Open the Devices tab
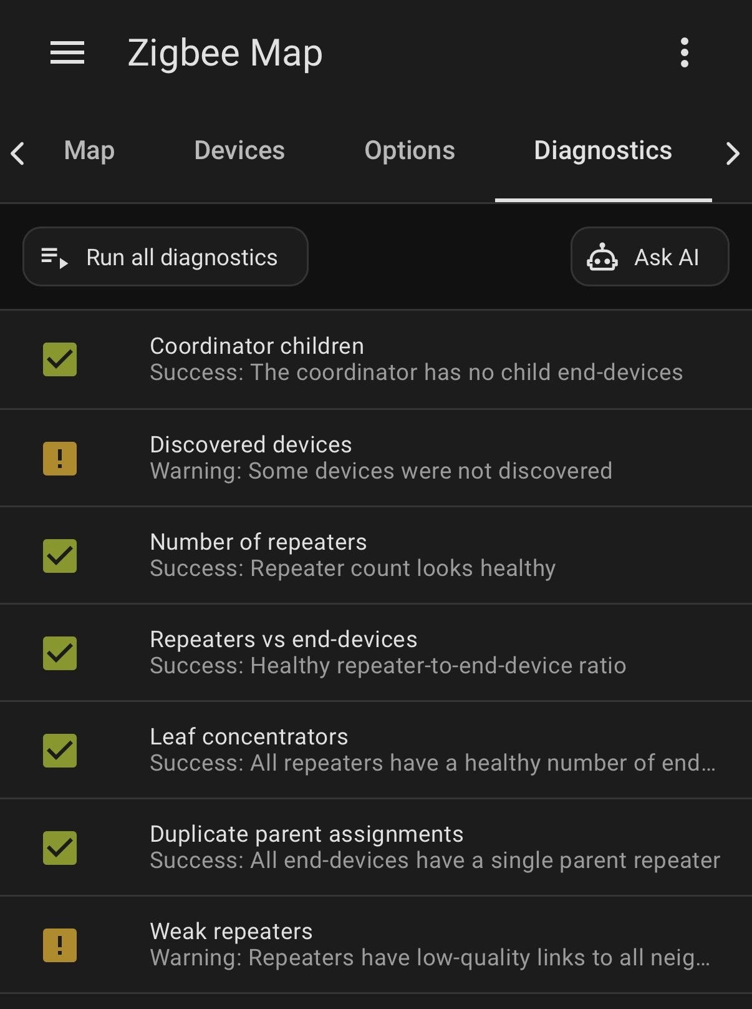 pos(239,151)
